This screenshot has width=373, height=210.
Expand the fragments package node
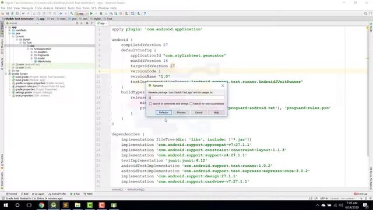click(x=31, y=55)
